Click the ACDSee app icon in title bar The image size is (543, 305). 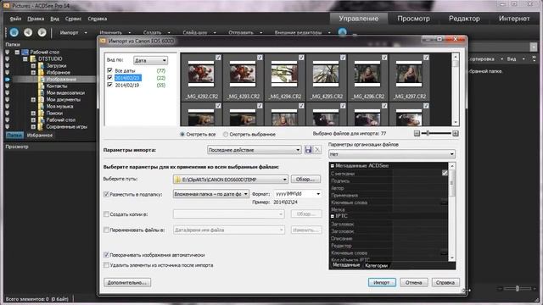click(7, 6)
